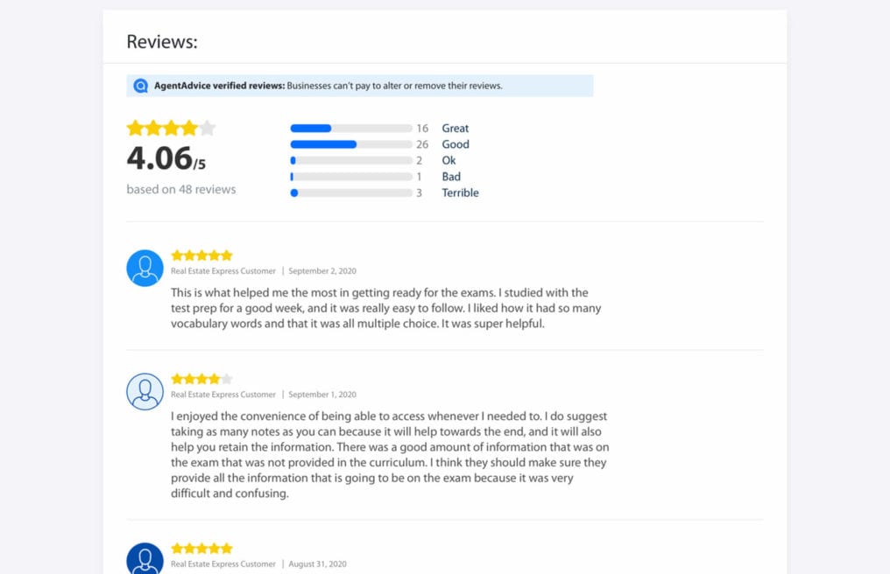
Task: Click the AgentAdvice verified reviews badge icon
Action: (140, 86)
